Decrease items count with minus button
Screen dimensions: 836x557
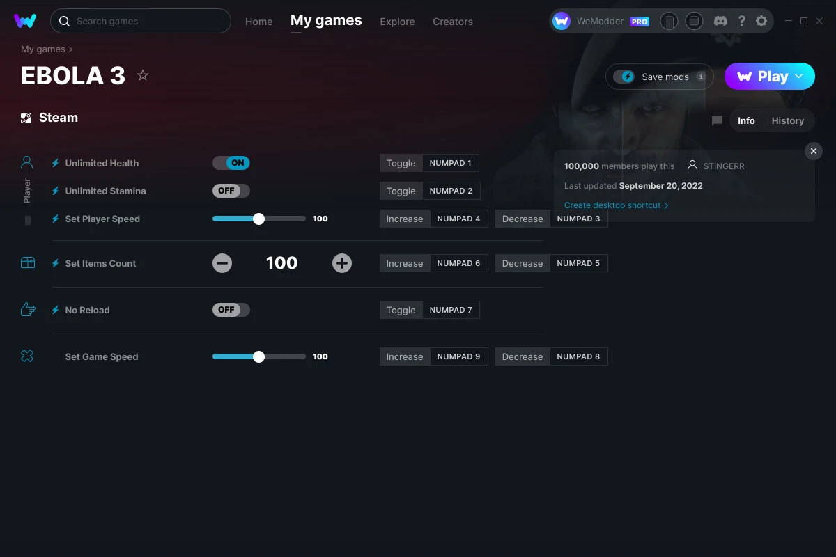pos(222,263)
